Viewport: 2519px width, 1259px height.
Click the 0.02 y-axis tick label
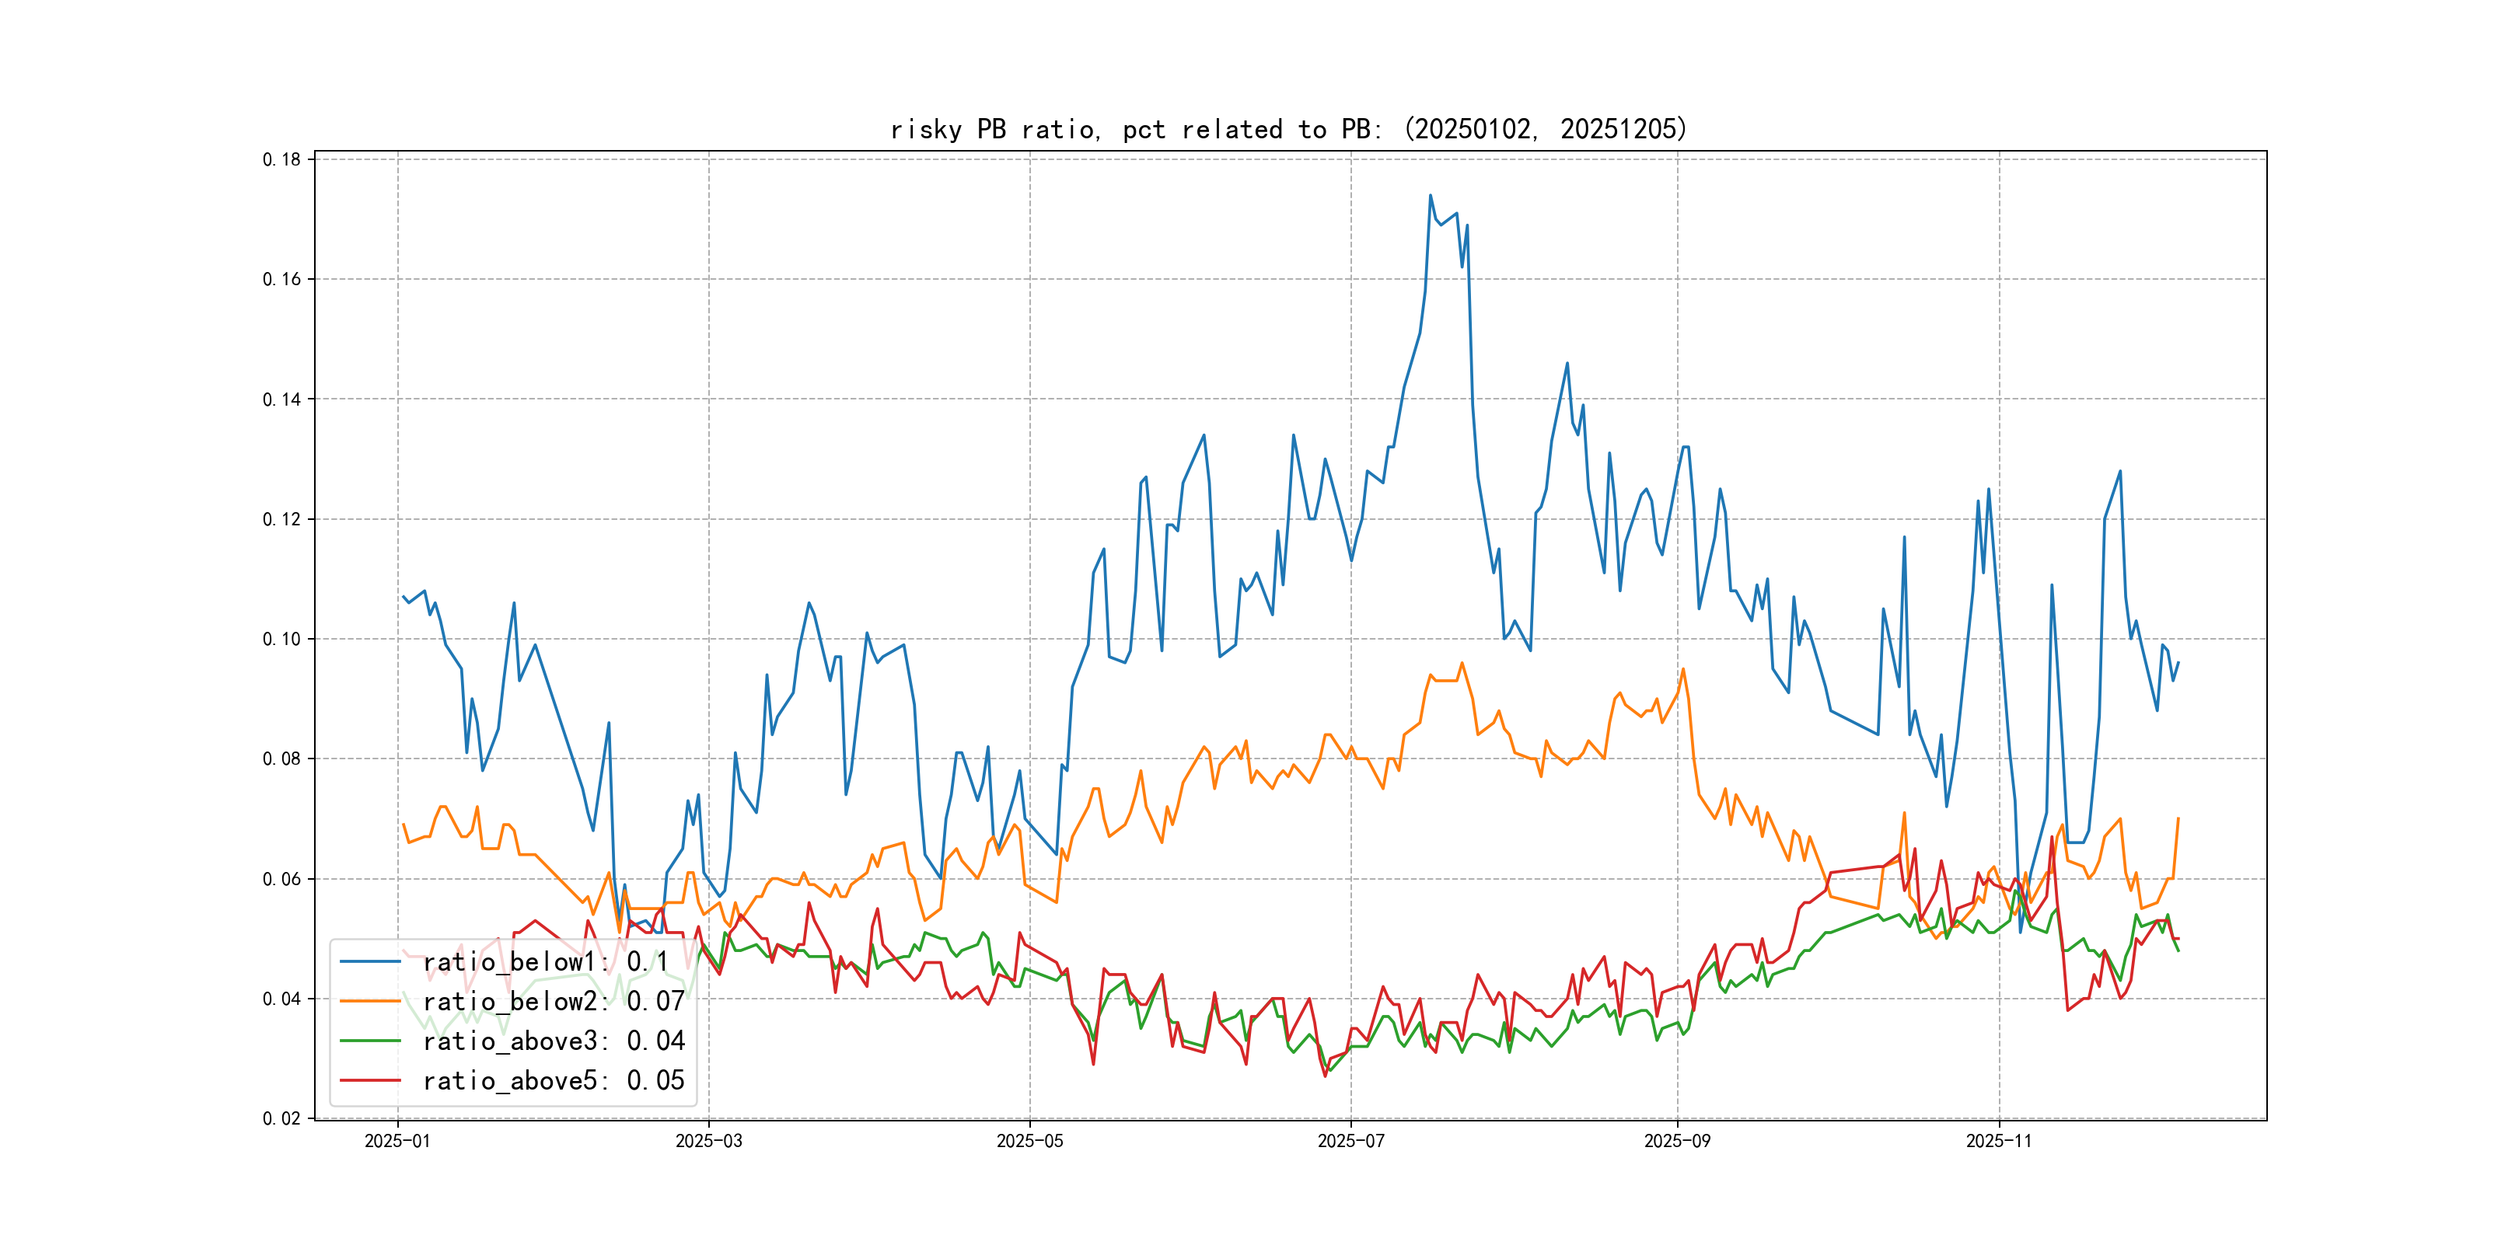pos(281,1118)
